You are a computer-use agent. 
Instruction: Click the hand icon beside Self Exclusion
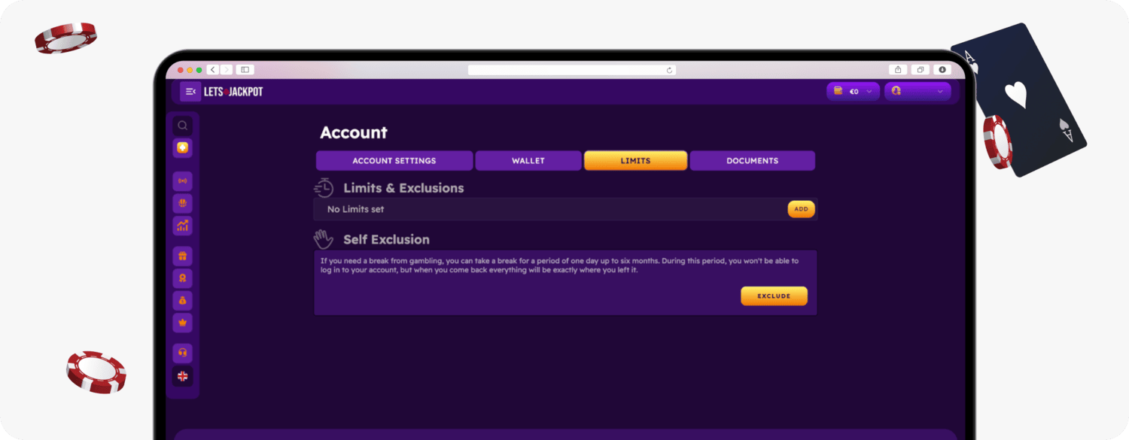[324, 239]
